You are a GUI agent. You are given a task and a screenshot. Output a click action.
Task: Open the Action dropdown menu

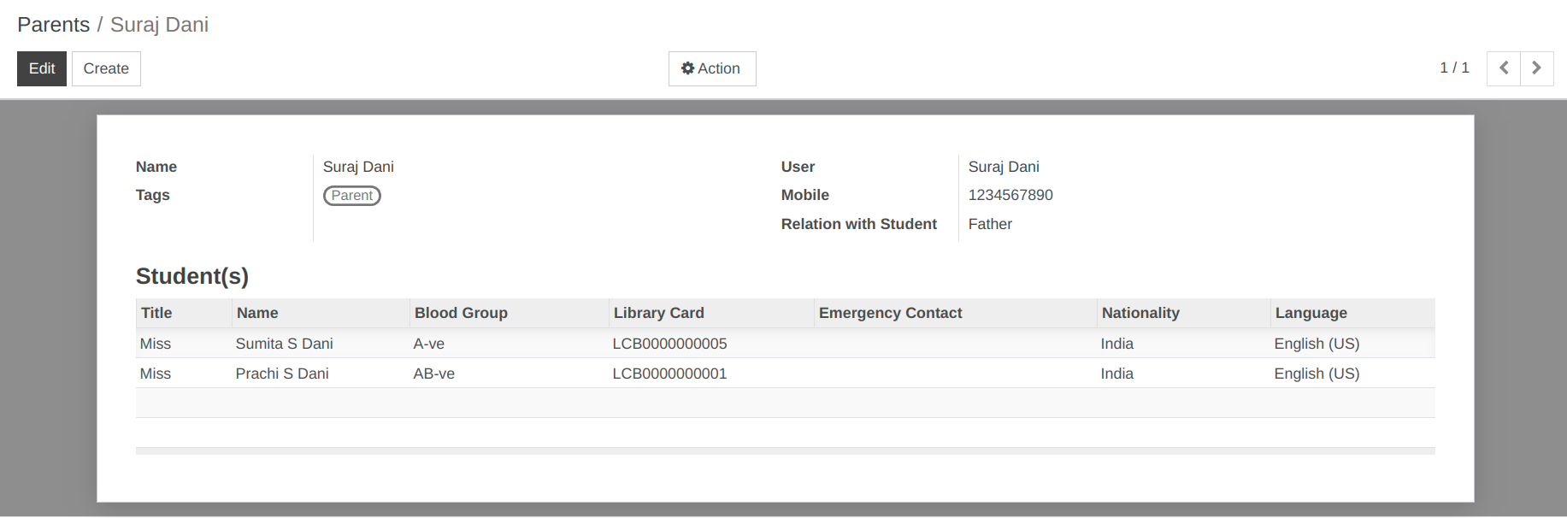(x=712, y=68)
